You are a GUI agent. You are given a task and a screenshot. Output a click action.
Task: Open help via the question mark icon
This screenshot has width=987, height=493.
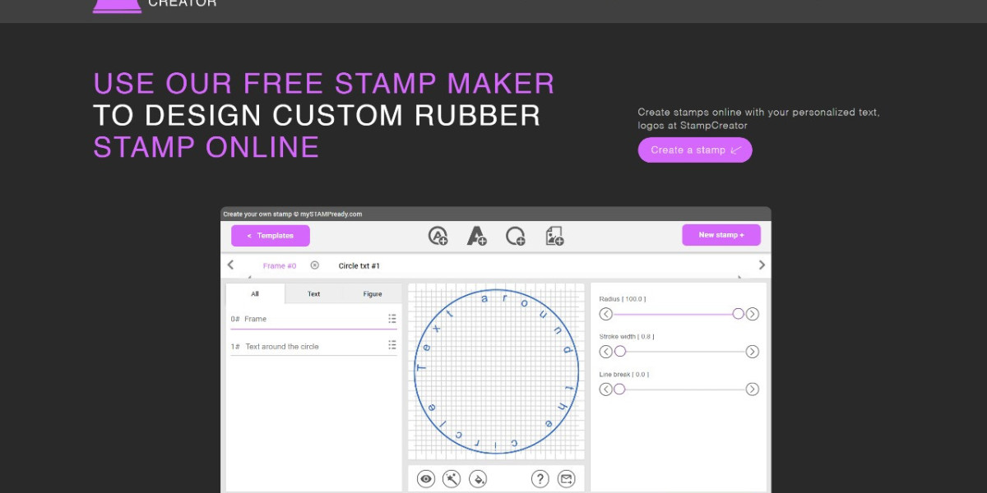tap(540, 478)
